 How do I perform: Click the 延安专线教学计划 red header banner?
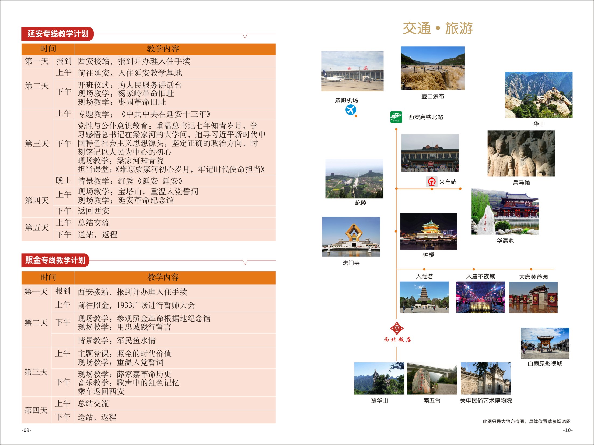[x=57, y=34]
